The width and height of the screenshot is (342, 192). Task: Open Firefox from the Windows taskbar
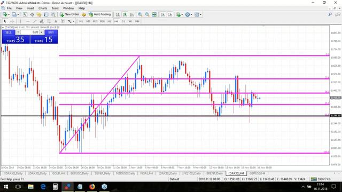92,187
